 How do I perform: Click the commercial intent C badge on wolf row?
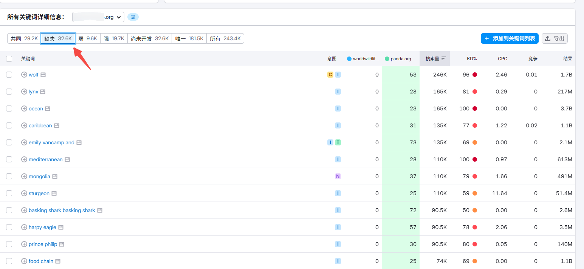tap(330, 74)
